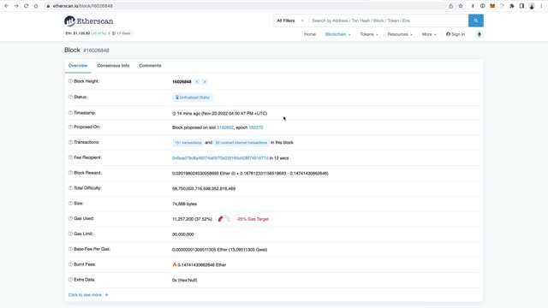
Task: Reload the page with refresh icon
Action: pos(26,6)
